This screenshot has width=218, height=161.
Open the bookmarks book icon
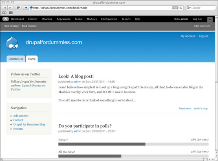click(x=4, y=13)
